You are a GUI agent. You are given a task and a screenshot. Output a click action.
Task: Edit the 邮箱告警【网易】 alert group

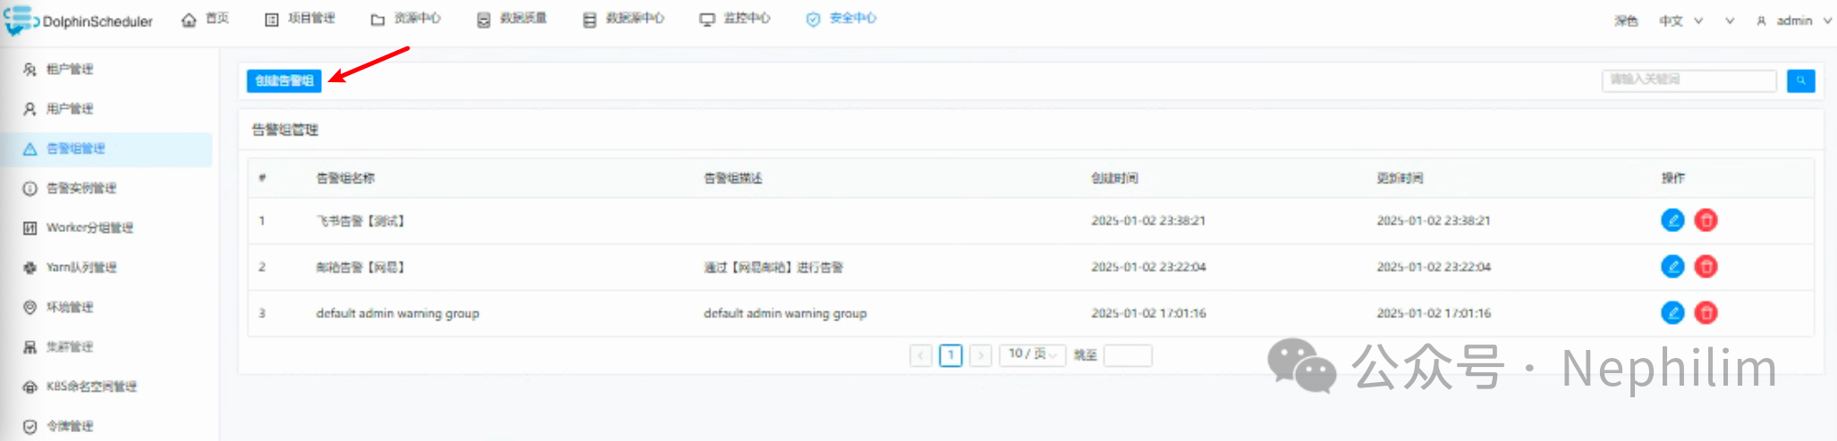[1672, 266]
